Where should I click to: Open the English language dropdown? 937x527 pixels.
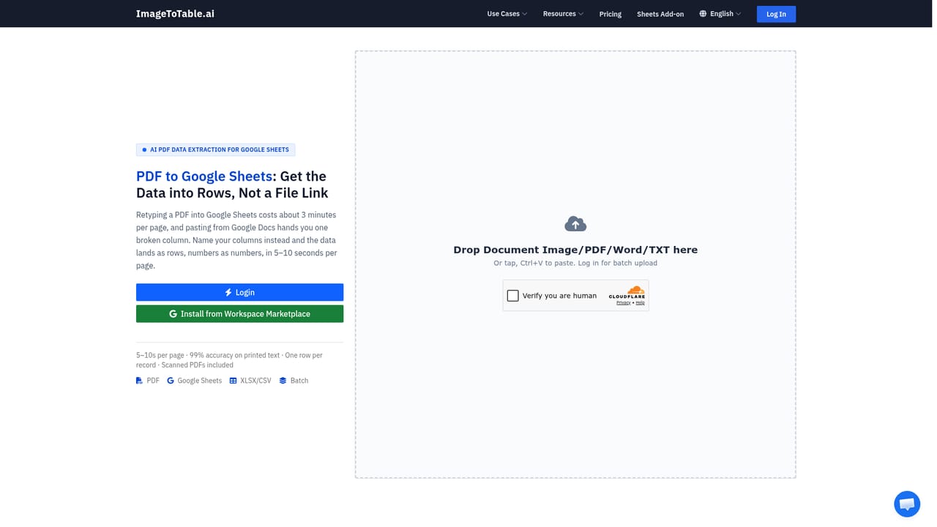(720, 14)
